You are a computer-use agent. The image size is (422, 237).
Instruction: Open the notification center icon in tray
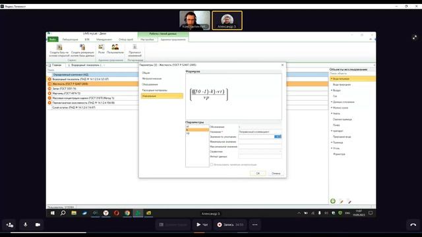pyautogui.click(x=371, y=213)
